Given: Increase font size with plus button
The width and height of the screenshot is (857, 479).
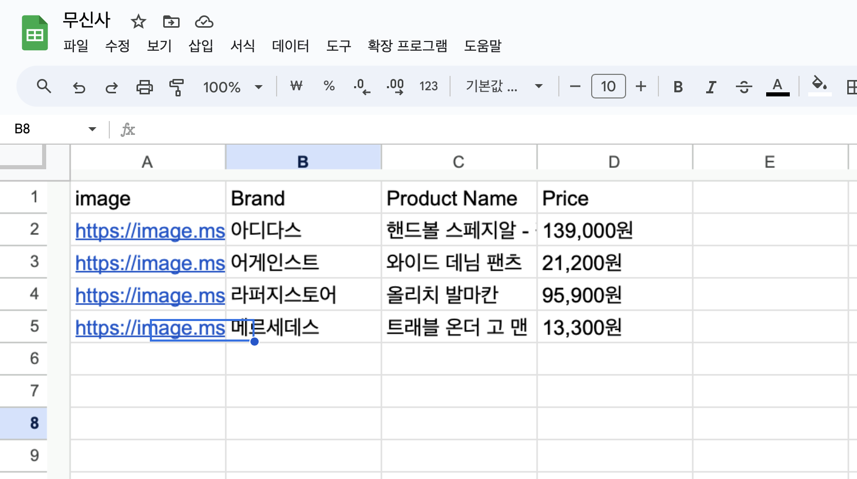Looking at the screenshot, I should (x=640, y=86).
